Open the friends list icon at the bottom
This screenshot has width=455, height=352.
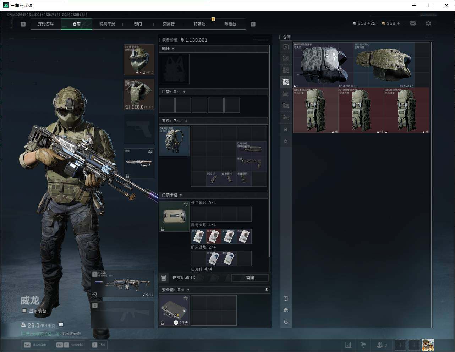pyautogui.click(x=382, y=345)
